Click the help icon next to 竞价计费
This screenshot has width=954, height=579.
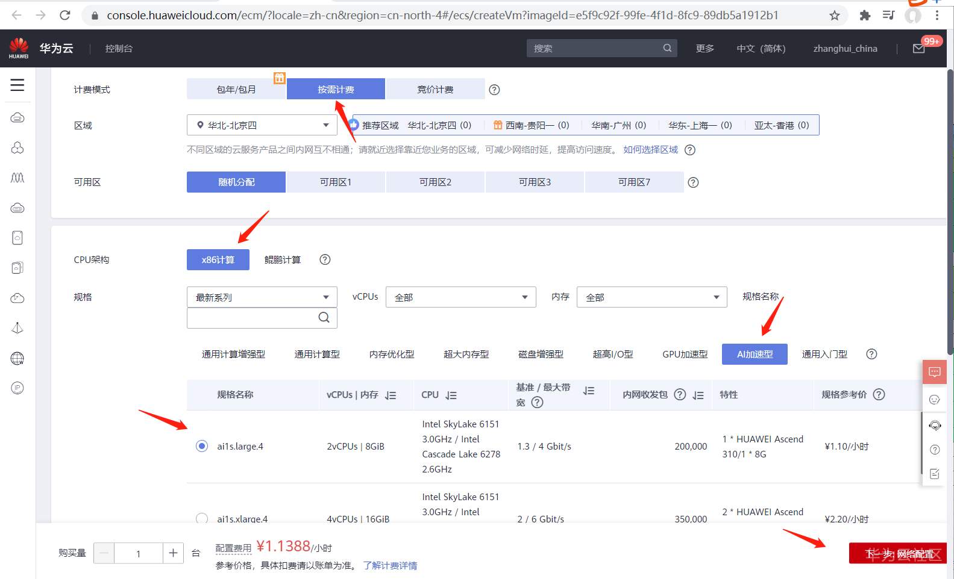pyautogui.click(x=494, y=90)
